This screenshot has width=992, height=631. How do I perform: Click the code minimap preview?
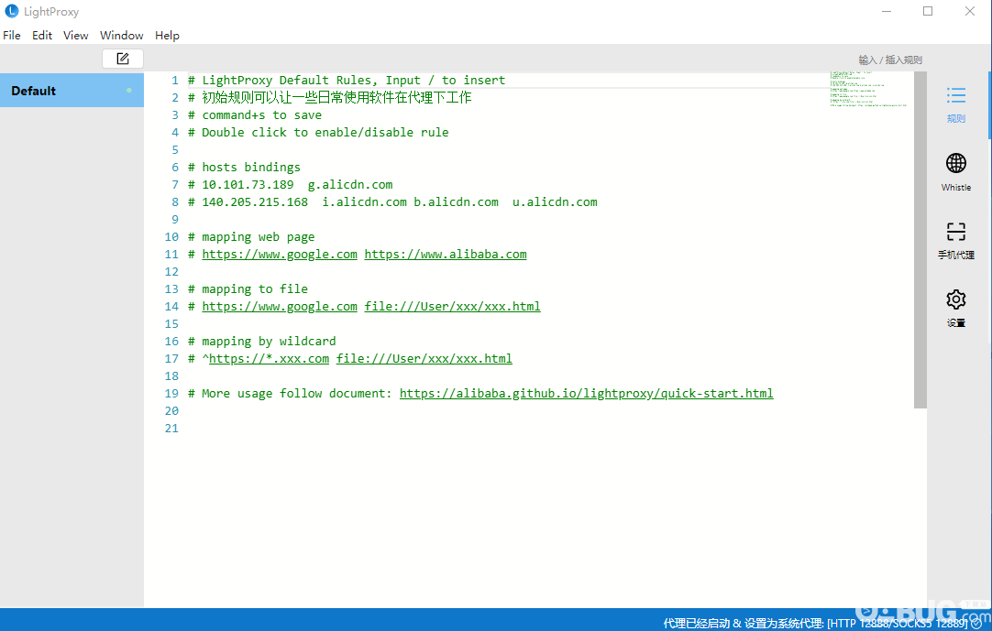(x=868, y=89)
